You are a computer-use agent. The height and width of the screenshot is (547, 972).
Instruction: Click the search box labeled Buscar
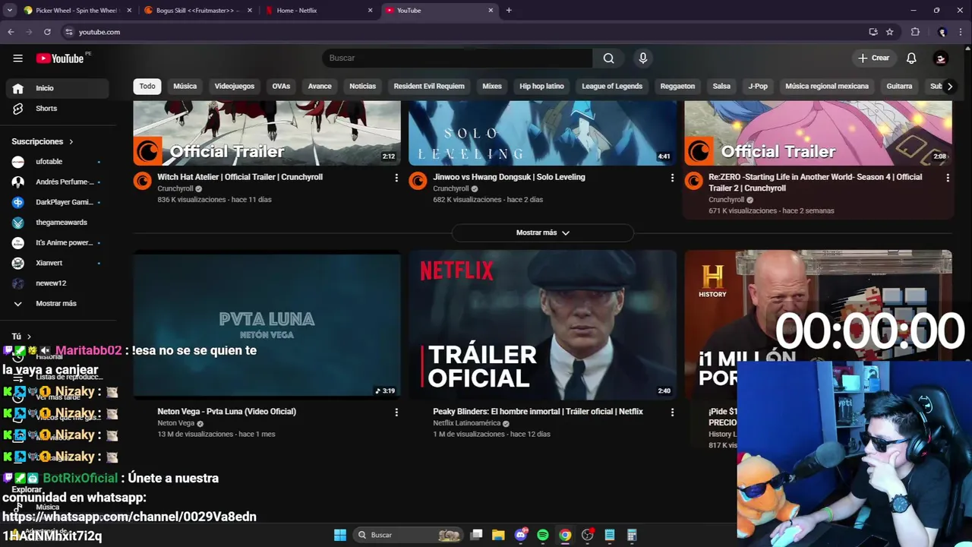[x=457, y=58]
